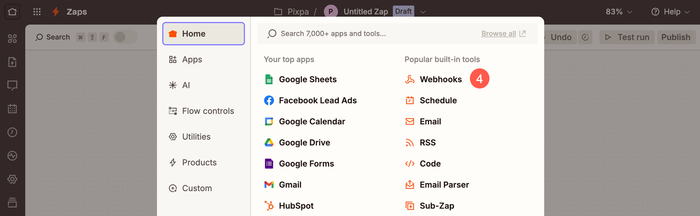Follow the Browse all link
The height and width of the screenshot is (216, 700).
503,34
